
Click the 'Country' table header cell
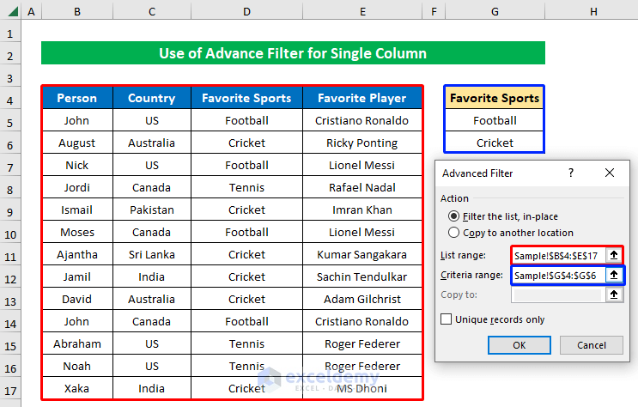point(151,98)
